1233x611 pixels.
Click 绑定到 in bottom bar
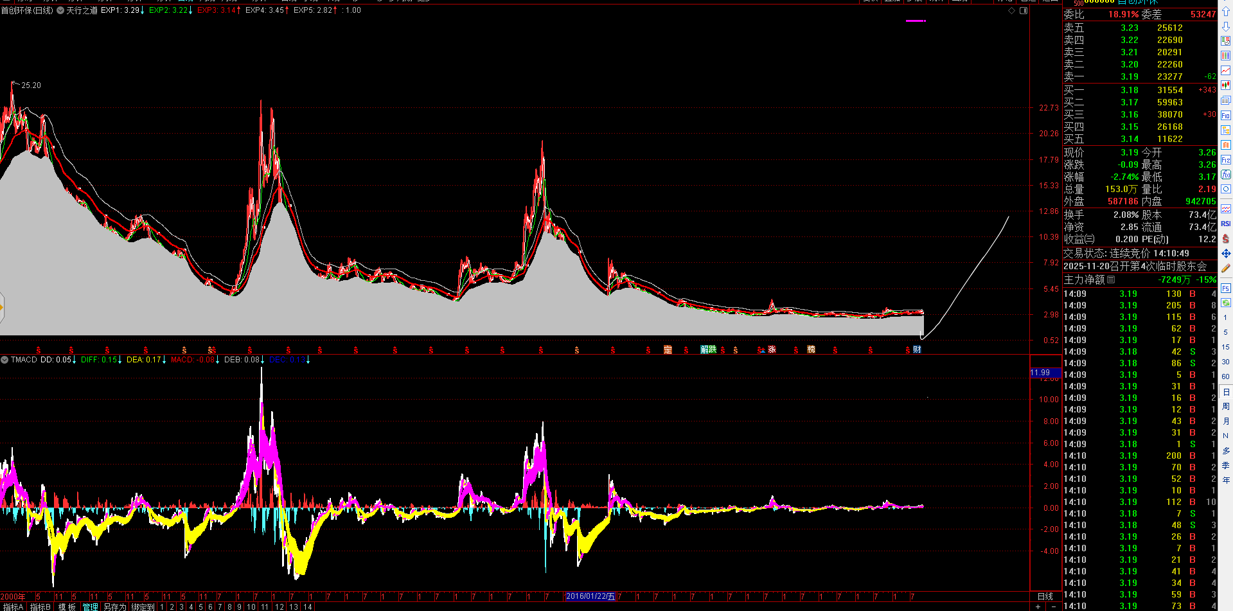143,607
